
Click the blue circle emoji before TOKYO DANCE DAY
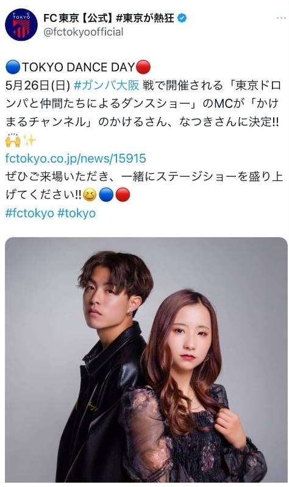click(13, 67)
